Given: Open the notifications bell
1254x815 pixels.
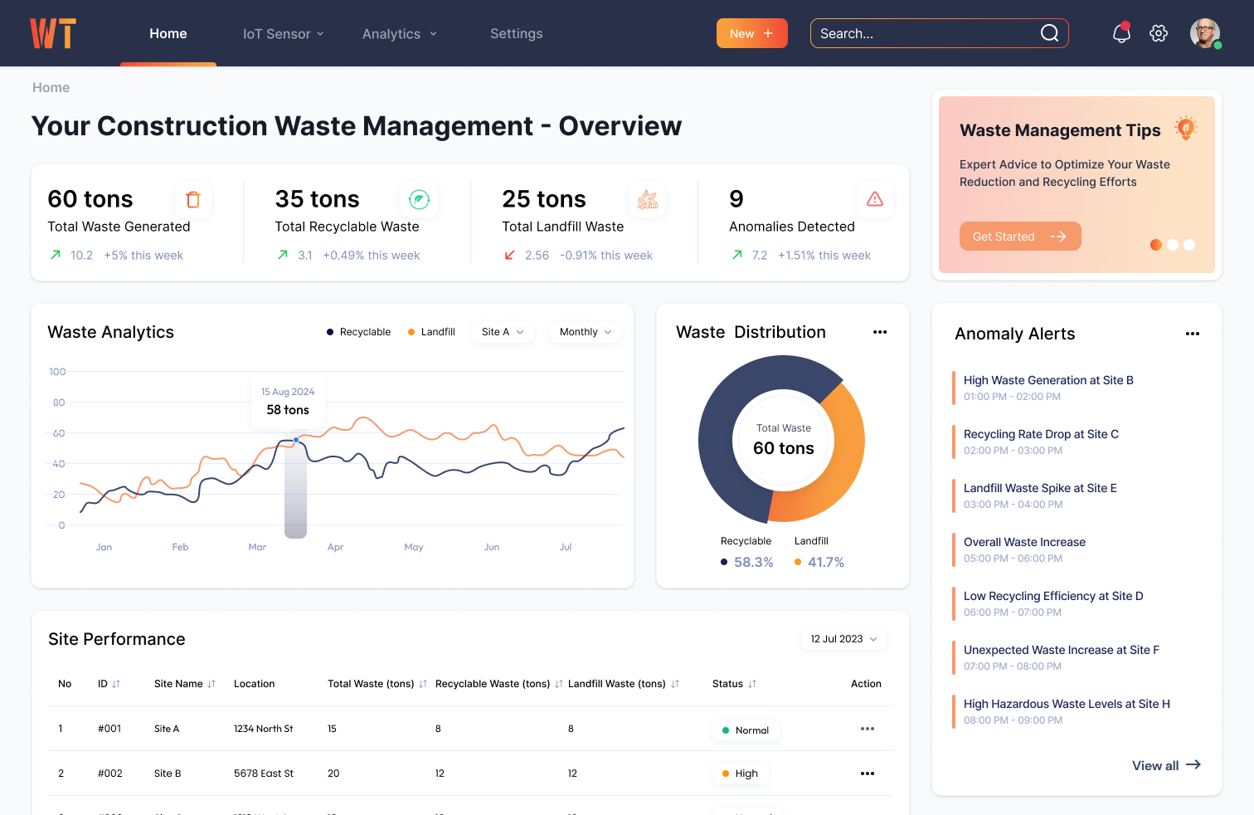Looking at the screenshot, I should pos(1121,33).
